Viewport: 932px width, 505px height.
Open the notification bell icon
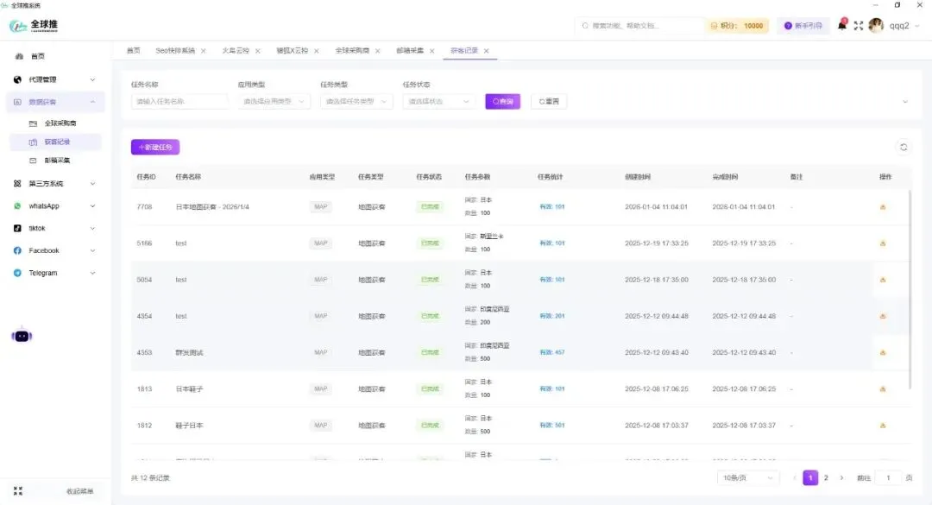[x=841, y=25]
